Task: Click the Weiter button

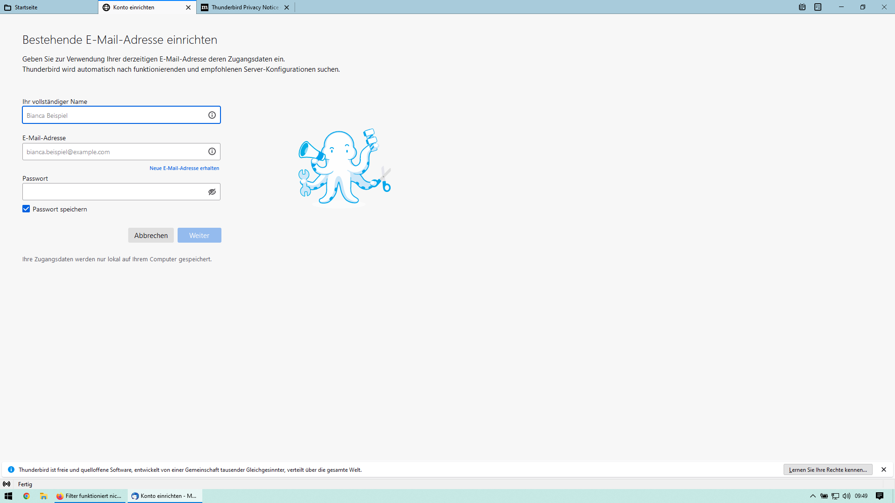Action: [x=199, y=235]
